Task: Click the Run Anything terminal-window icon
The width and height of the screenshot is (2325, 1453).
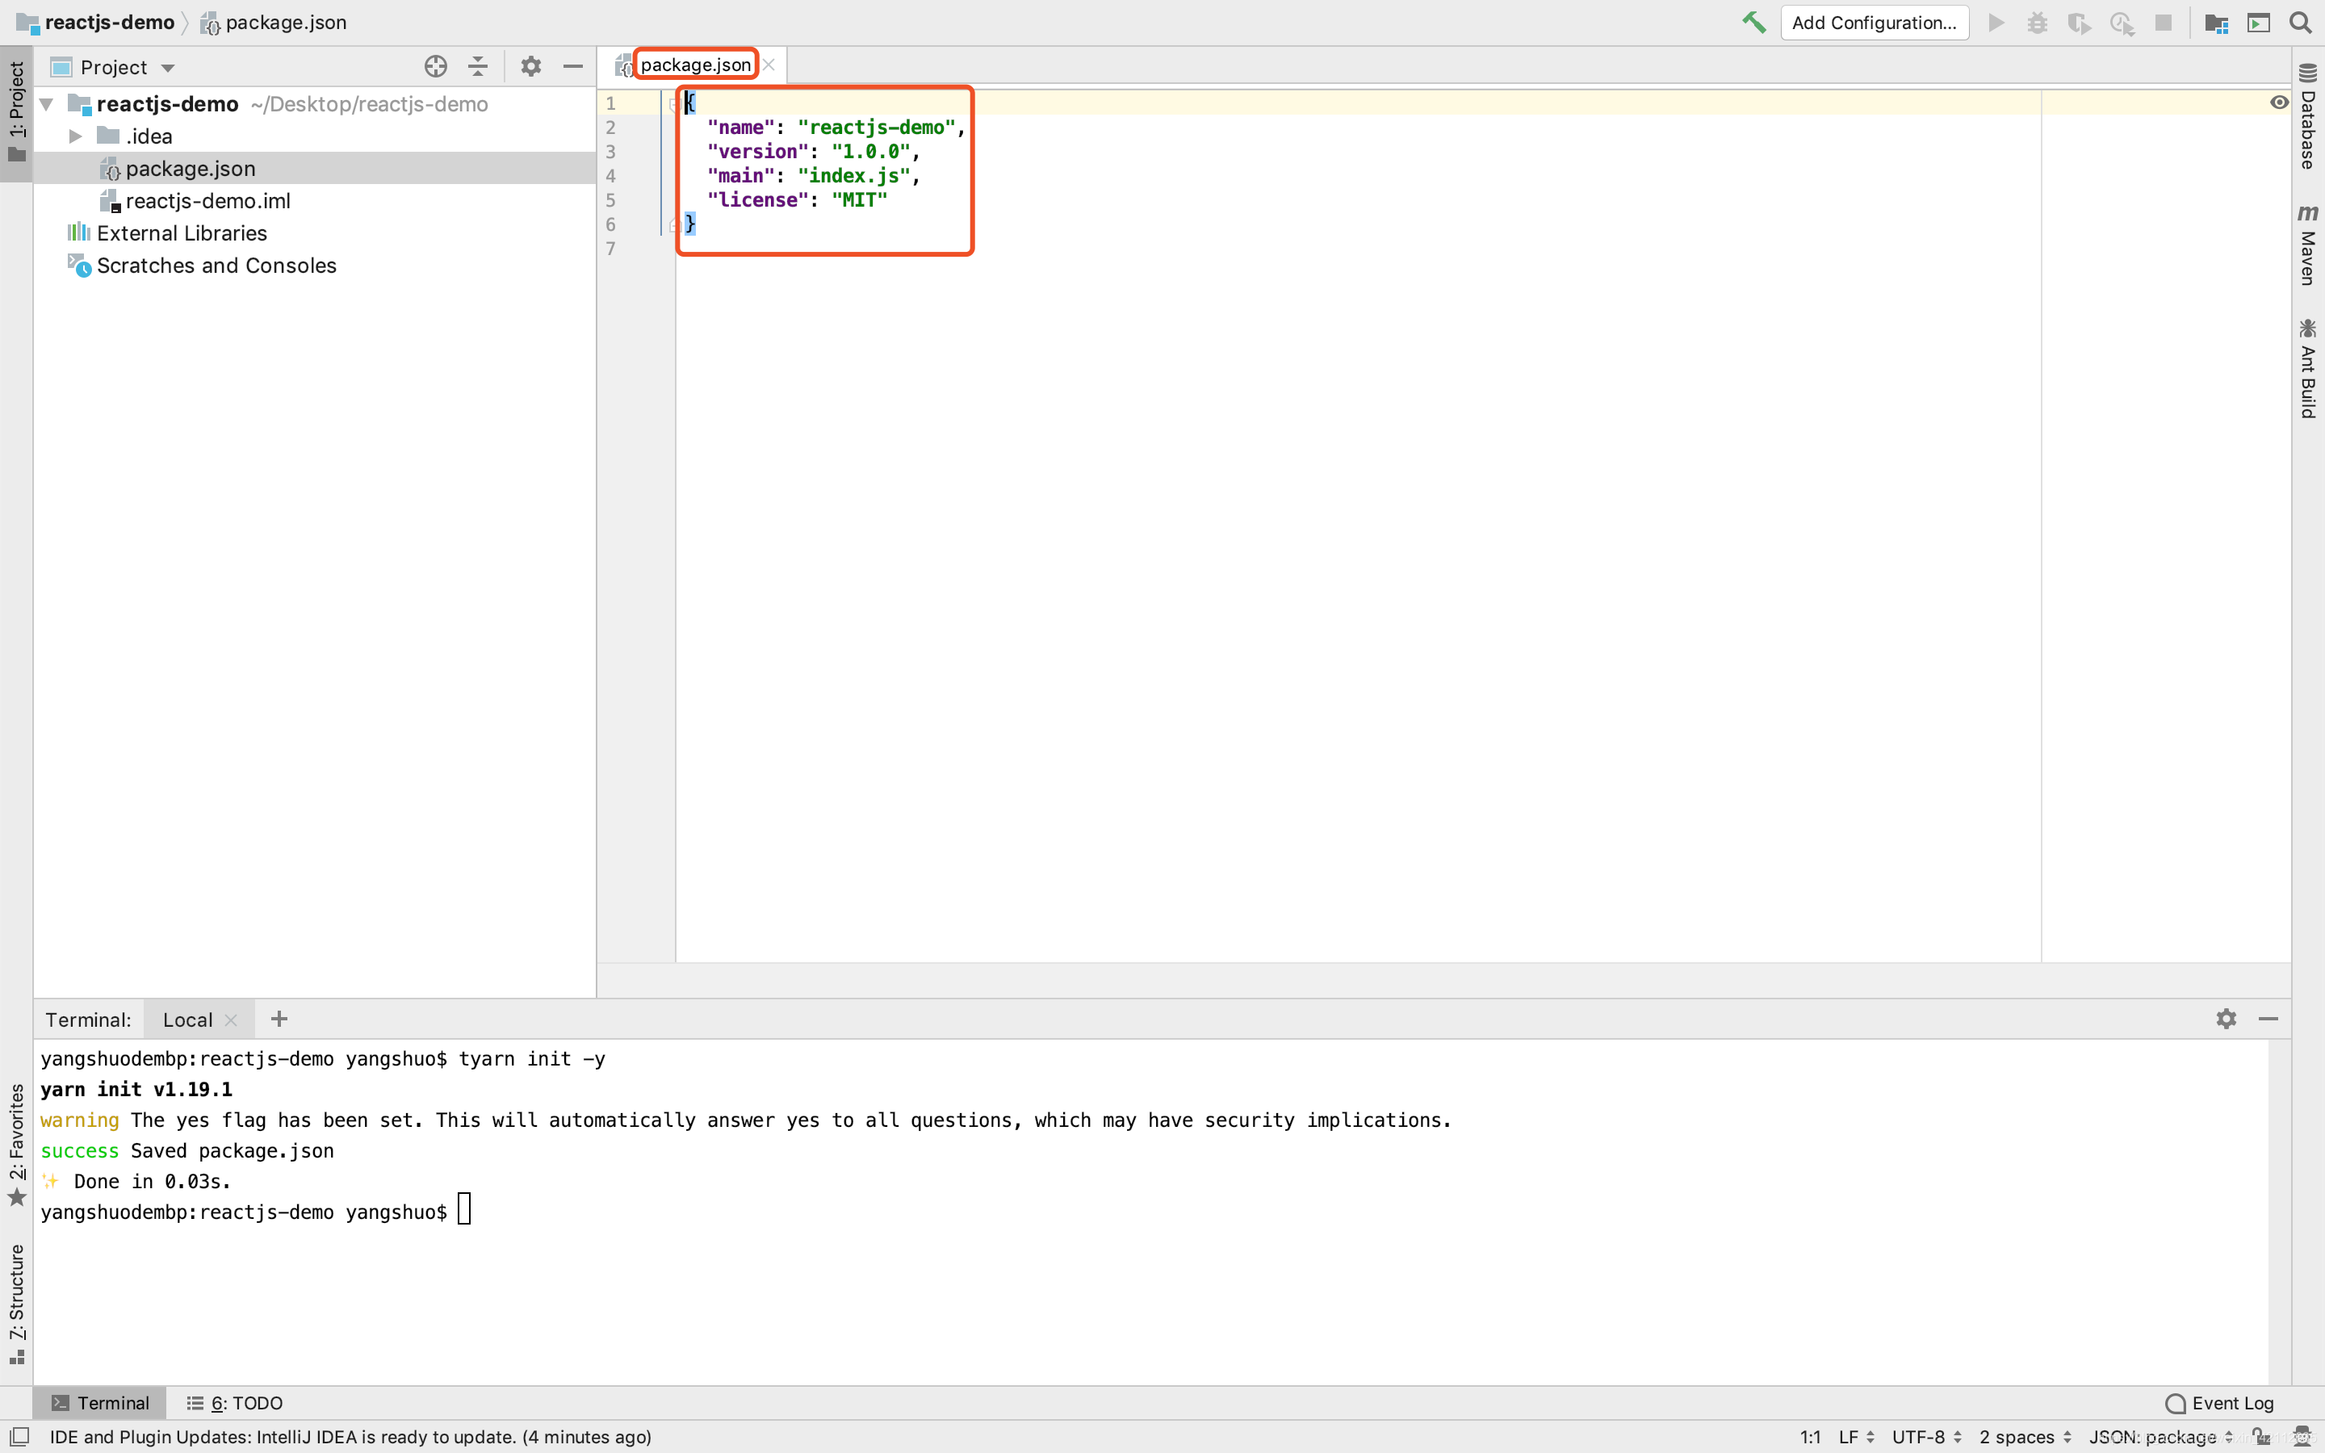Action: tap(2258, 22)
